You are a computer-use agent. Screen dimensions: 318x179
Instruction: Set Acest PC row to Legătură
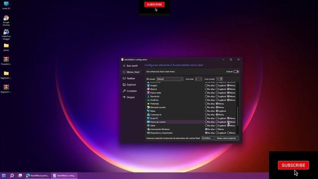217,118
